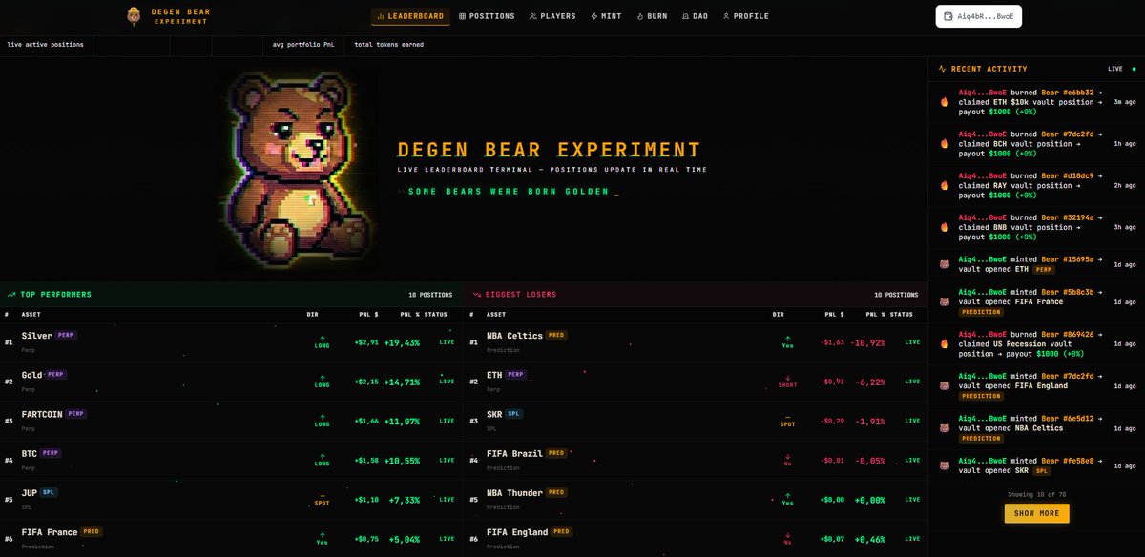Click the LONG arrow in the Silver row

click(322, 338)
